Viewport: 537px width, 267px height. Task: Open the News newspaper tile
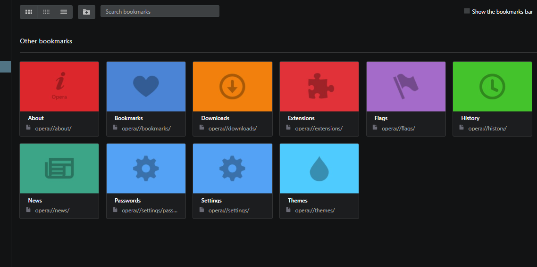click(59, 169)
